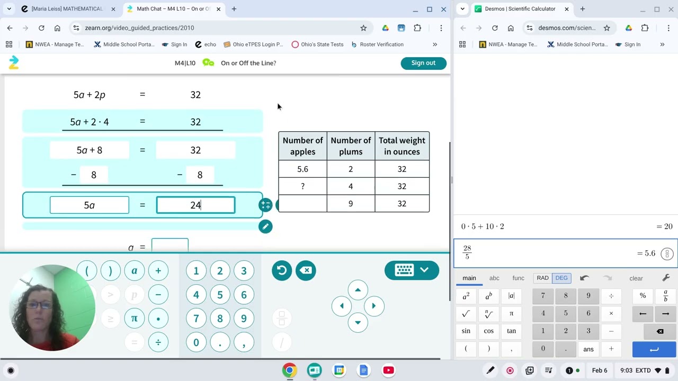Click the down arrow navigation key
The width and height of the screenshot is (678, 381).
point(358,322)
